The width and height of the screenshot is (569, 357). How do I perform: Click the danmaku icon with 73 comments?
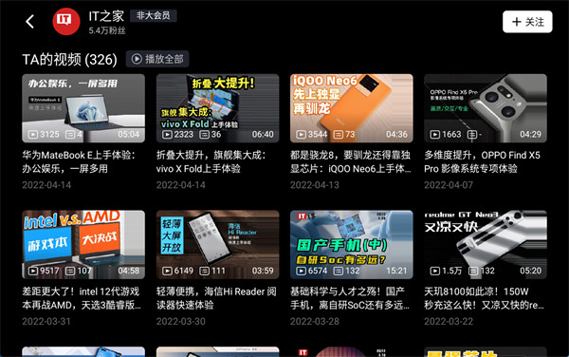click(x=339, y=135)
